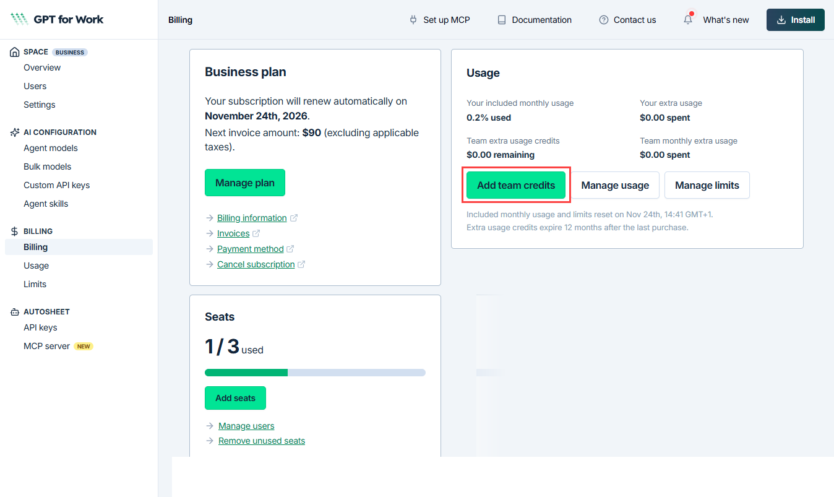Viewport: 834px width, 497px height.
Task: Click the Set up MCP plug icon
Action: 413,20
